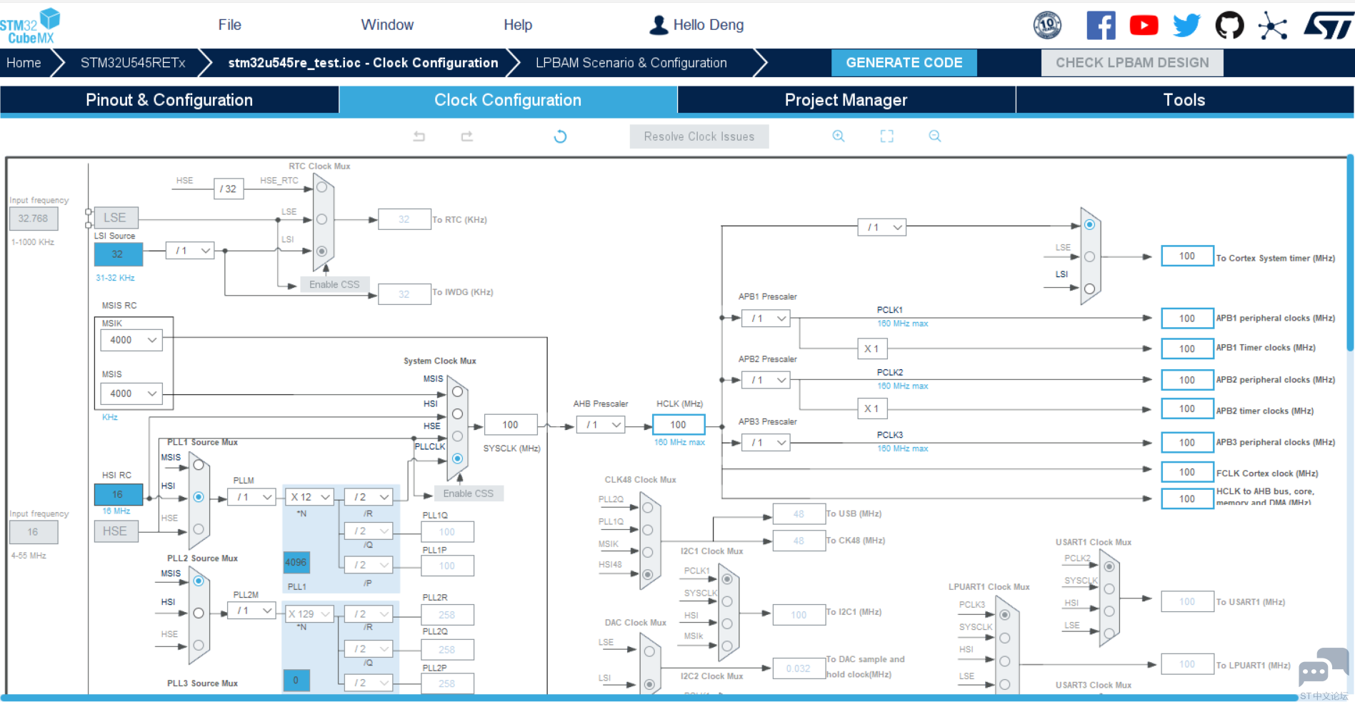Viewport: 1355px width, 707px height.
Task: Reset clock configuration with the refresh icon
Action: pos(560,136)
